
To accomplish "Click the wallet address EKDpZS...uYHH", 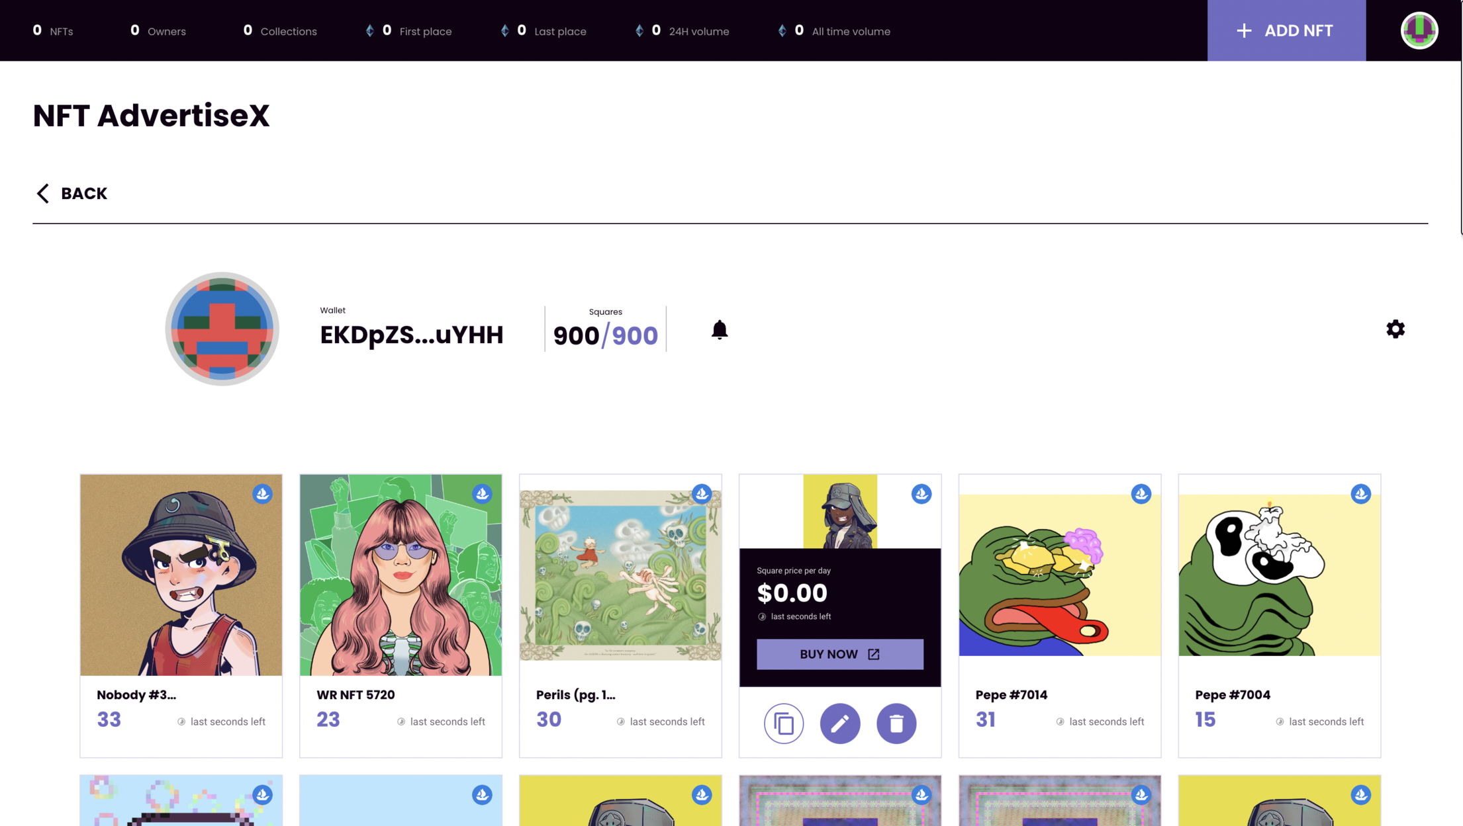I will [x=411, y=335].
